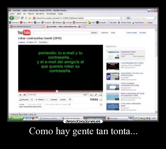Viewport: 166px width, 149px height.
Task: Open the Archivo menu
Action: [12, 14]
